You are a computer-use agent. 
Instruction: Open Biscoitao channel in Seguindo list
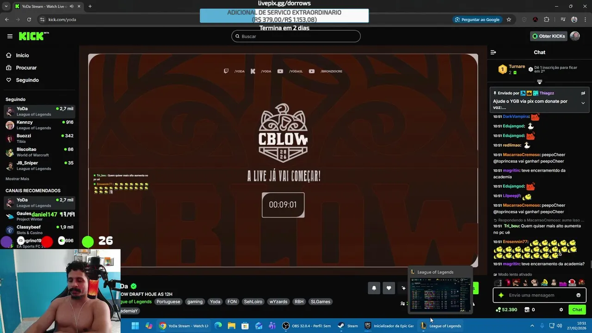pos(39,152)
